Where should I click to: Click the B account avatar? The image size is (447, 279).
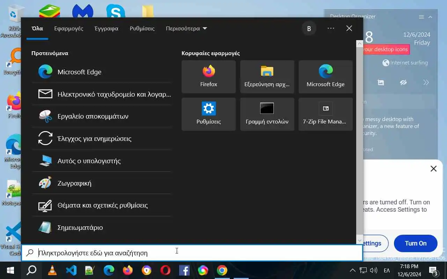click(309, 29)
